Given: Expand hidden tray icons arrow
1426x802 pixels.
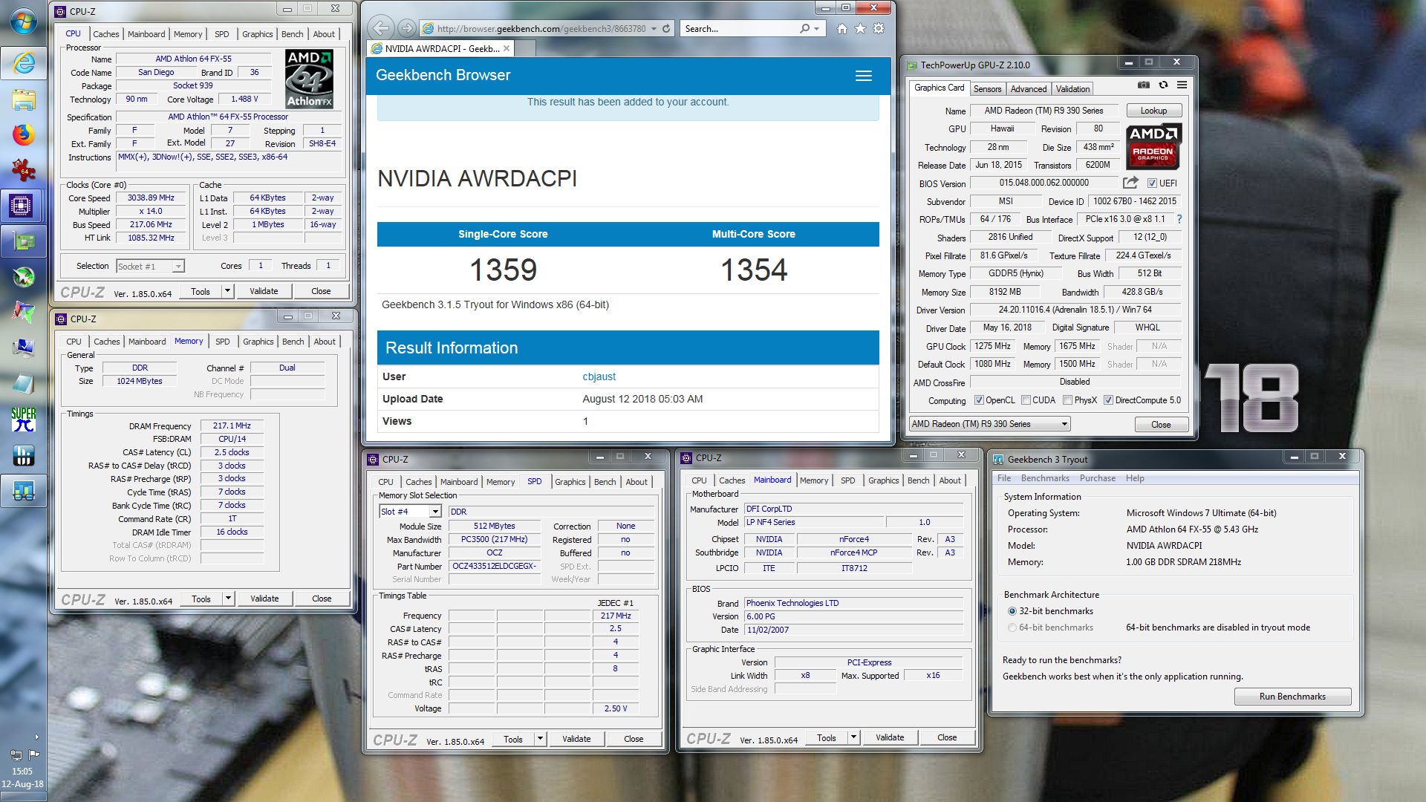Looking at the screenshot, I should coord(36,737).
